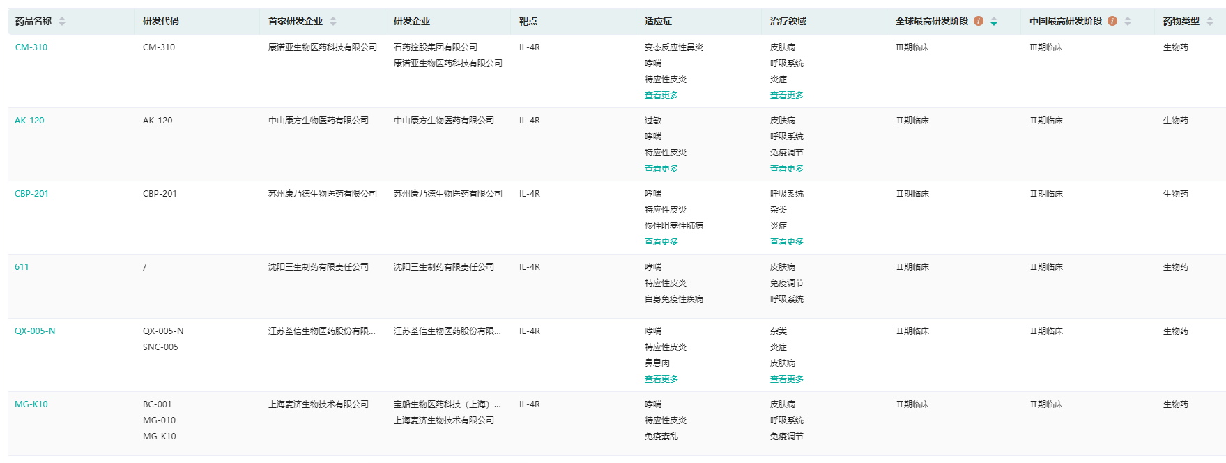Select 鼻息肉 indication in QX-005-N row
This screenshot has height=463, width=1226.
[657, 363]
